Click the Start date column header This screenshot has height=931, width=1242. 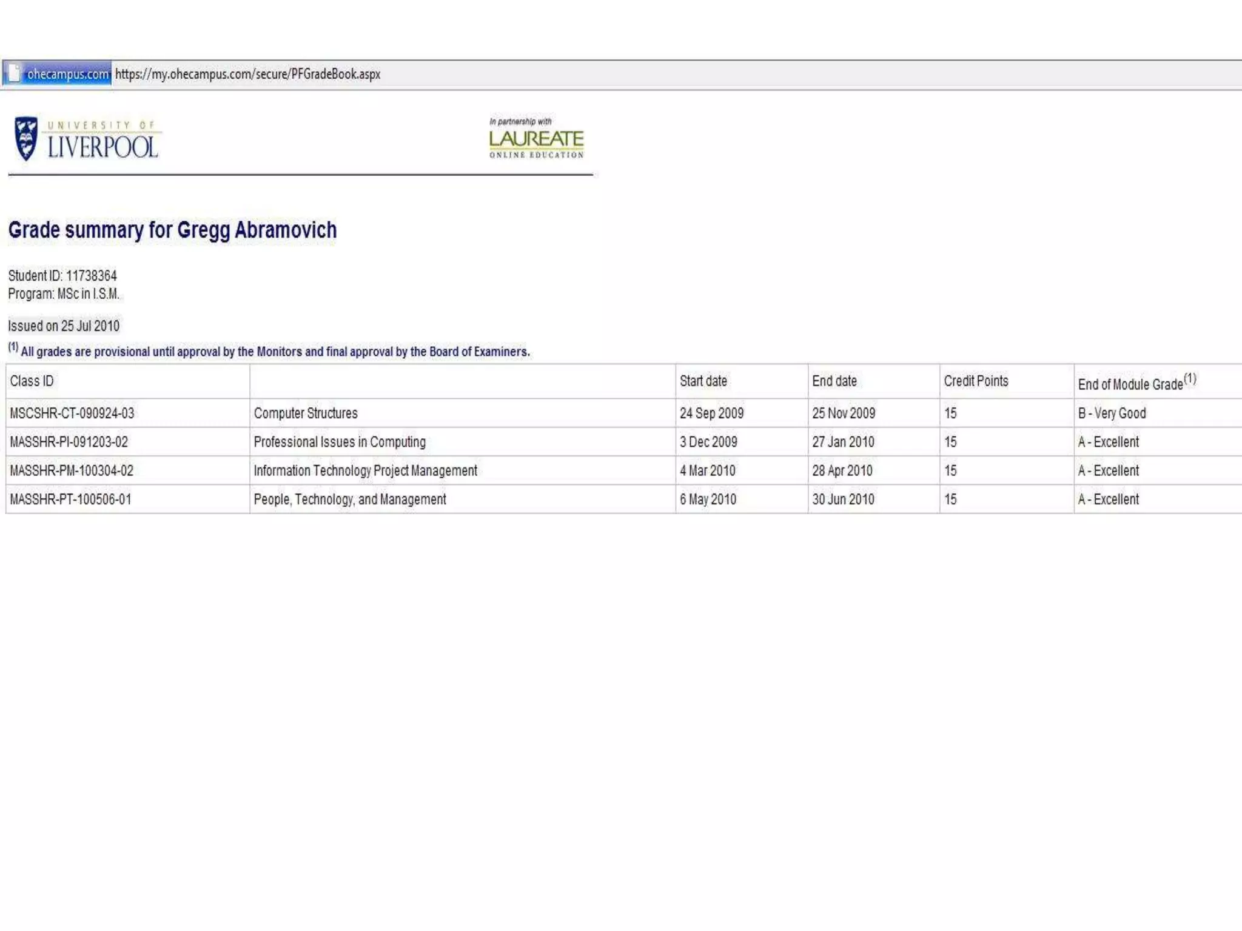[x=703, y=381]
